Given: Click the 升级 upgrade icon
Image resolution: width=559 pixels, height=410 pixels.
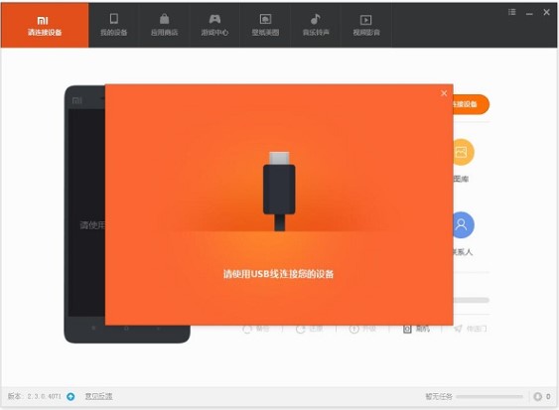Looking at the screenshot, I should [x=354, y=329].
